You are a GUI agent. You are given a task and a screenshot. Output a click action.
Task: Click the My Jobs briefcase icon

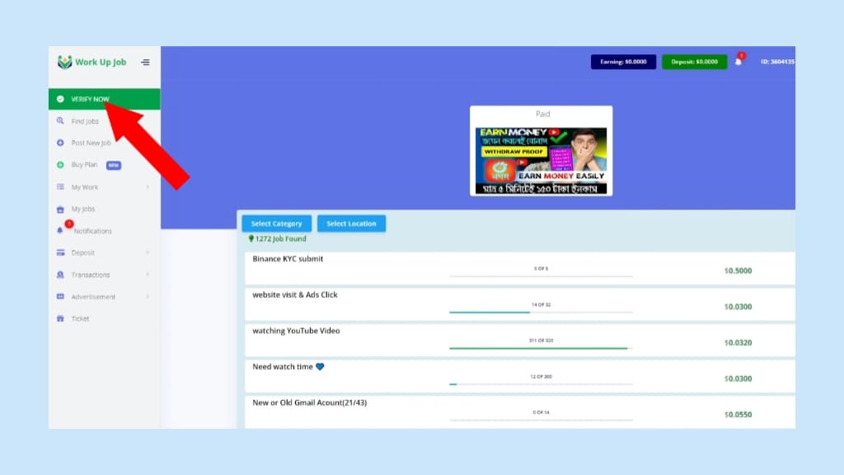tap(60, 209)
